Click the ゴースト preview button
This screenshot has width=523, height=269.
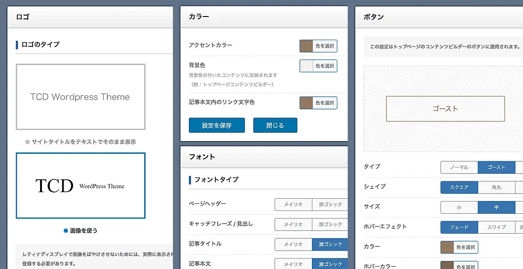pyautogui.click(x=445, y=109)
